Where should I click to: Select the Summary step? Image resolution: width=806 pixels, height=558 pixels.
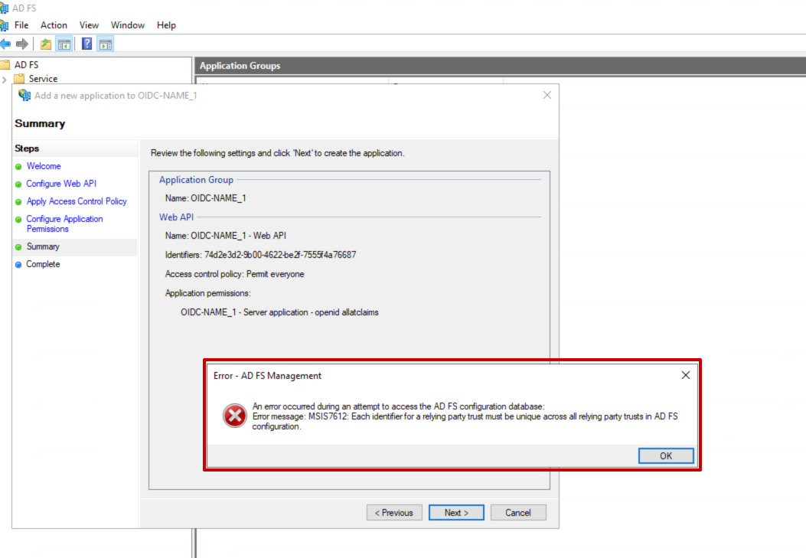pos(43,246)
